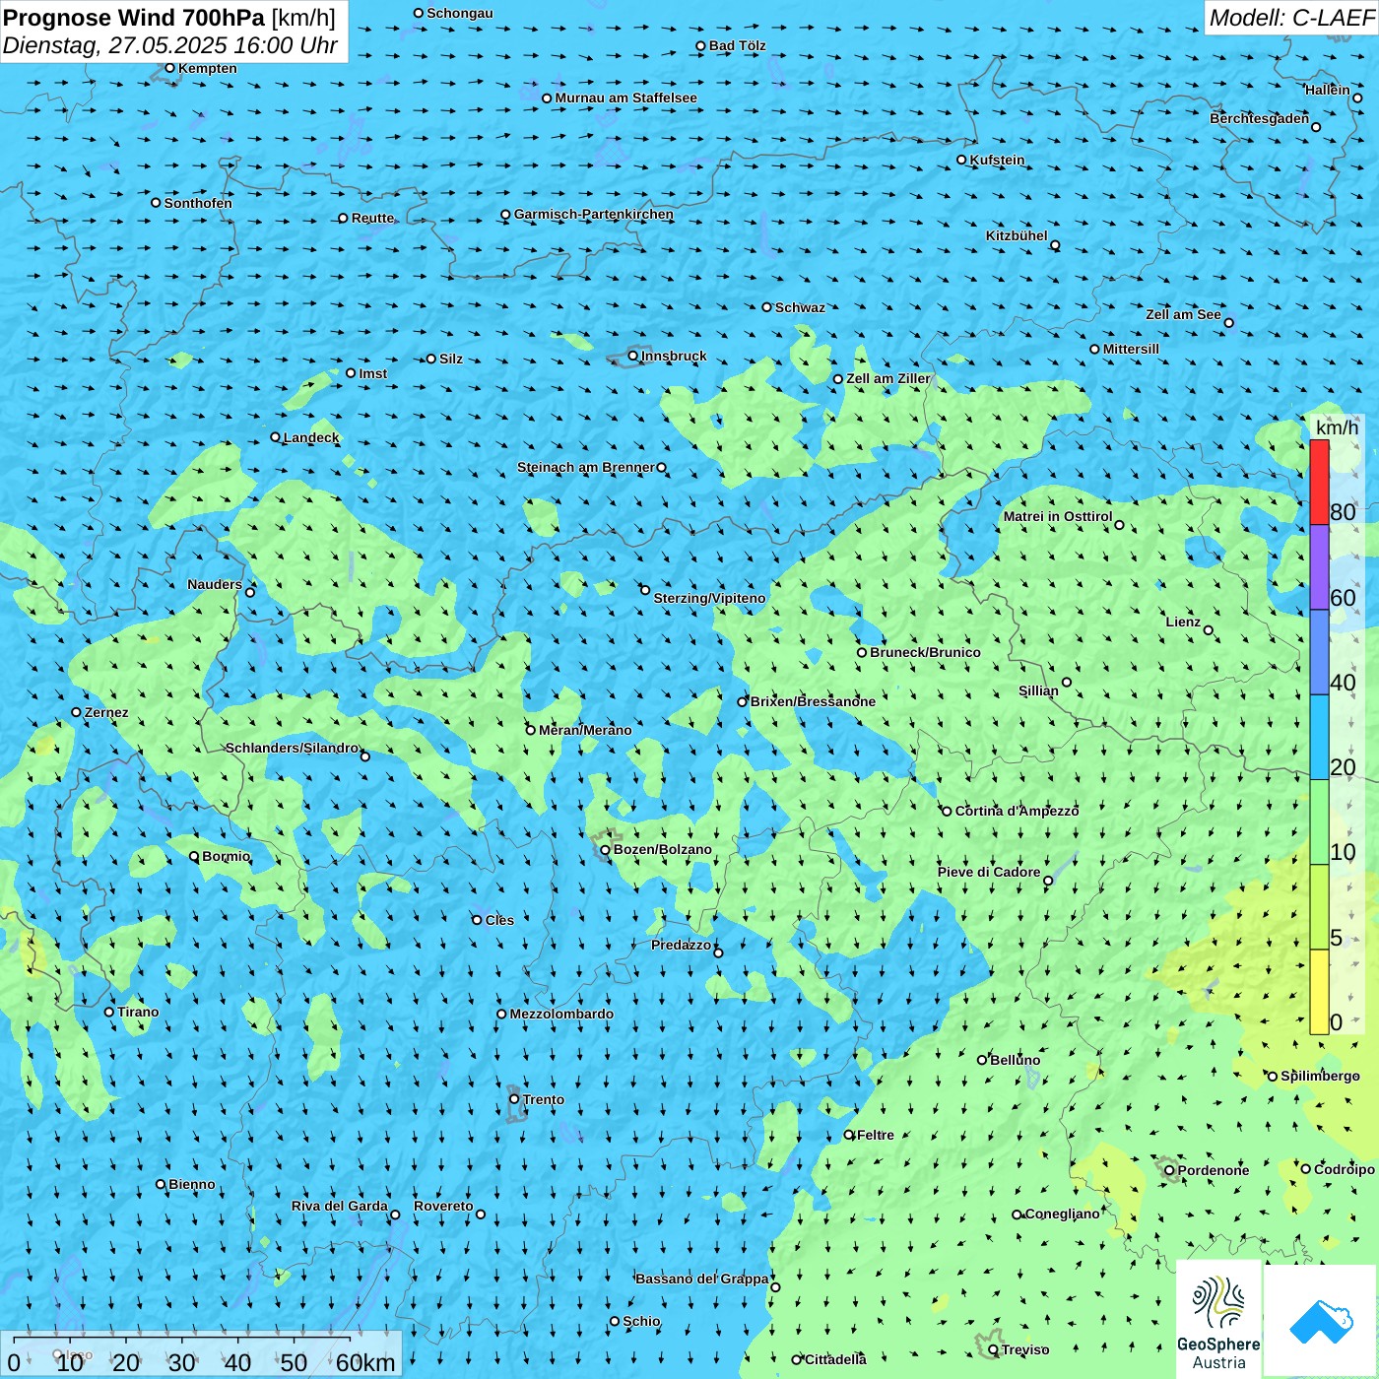The height and width of the screenshot is (1379, 1379).
Task: Click the Schongau city marker
Action: [x=419, y=13]
